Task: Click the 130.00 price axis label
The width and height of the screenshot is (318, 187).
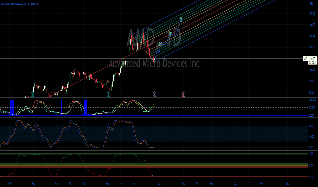Action: pyautogui.click(x=312, y=36)
